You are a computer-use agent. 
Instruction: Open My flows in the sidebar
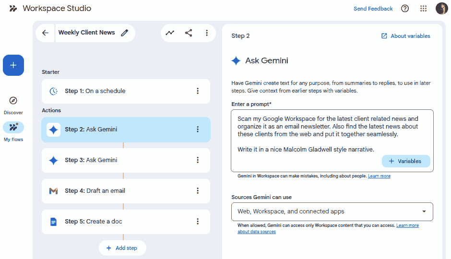tap(13, 128)
